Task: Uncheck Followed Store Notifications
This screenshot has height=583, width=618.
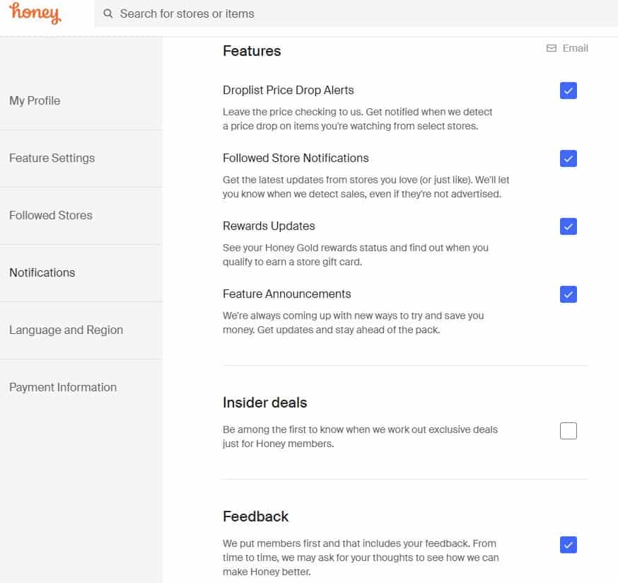Action: [x=568, y=158]
